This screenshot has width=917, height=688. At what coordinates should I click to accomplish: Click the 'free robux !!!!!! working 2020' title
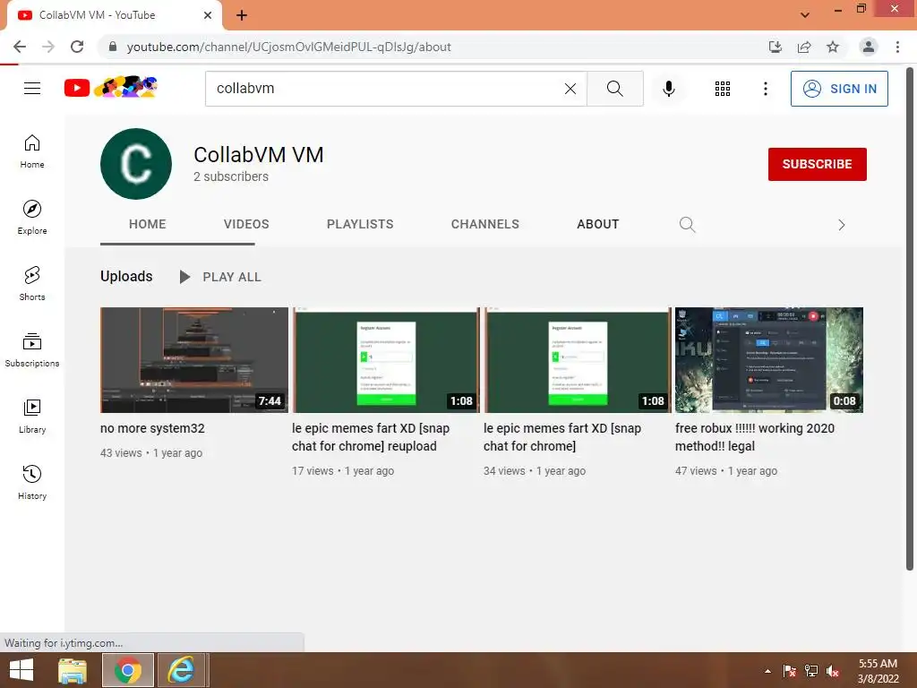coord(754,437)
